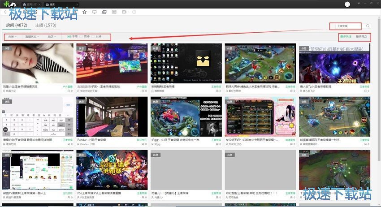Viewport: 381px width, 207px height.
Task: Sort results by 最多关注
Action: [346, 36]
